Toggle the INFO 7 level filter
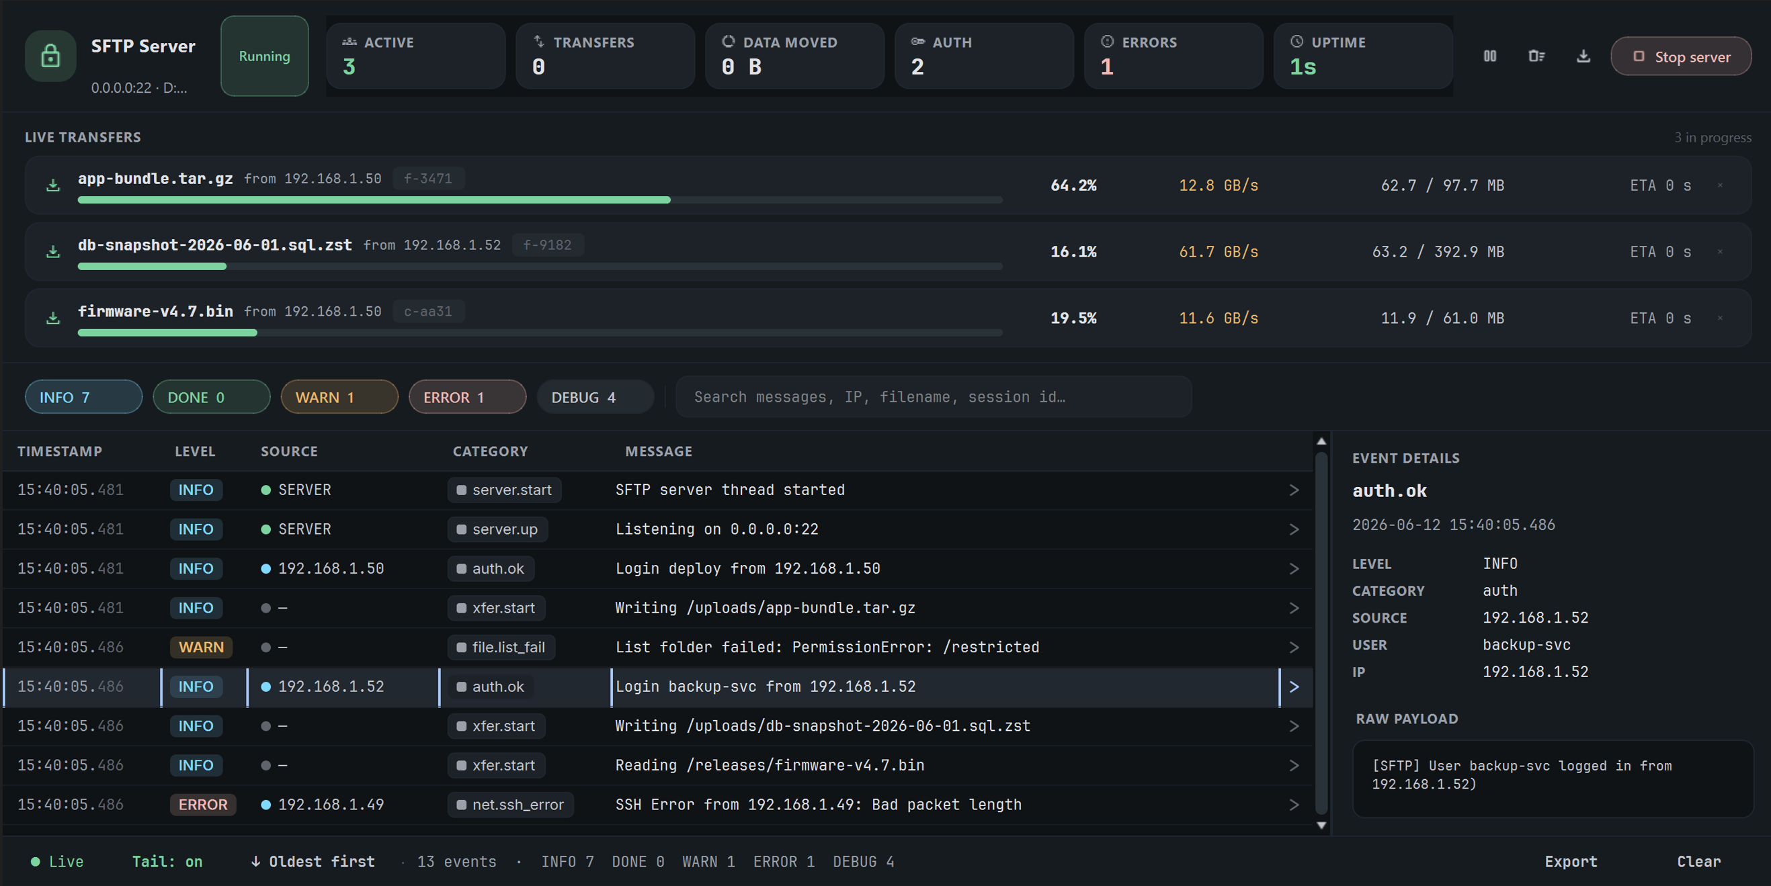1771x886 pixels. point(84,397)
